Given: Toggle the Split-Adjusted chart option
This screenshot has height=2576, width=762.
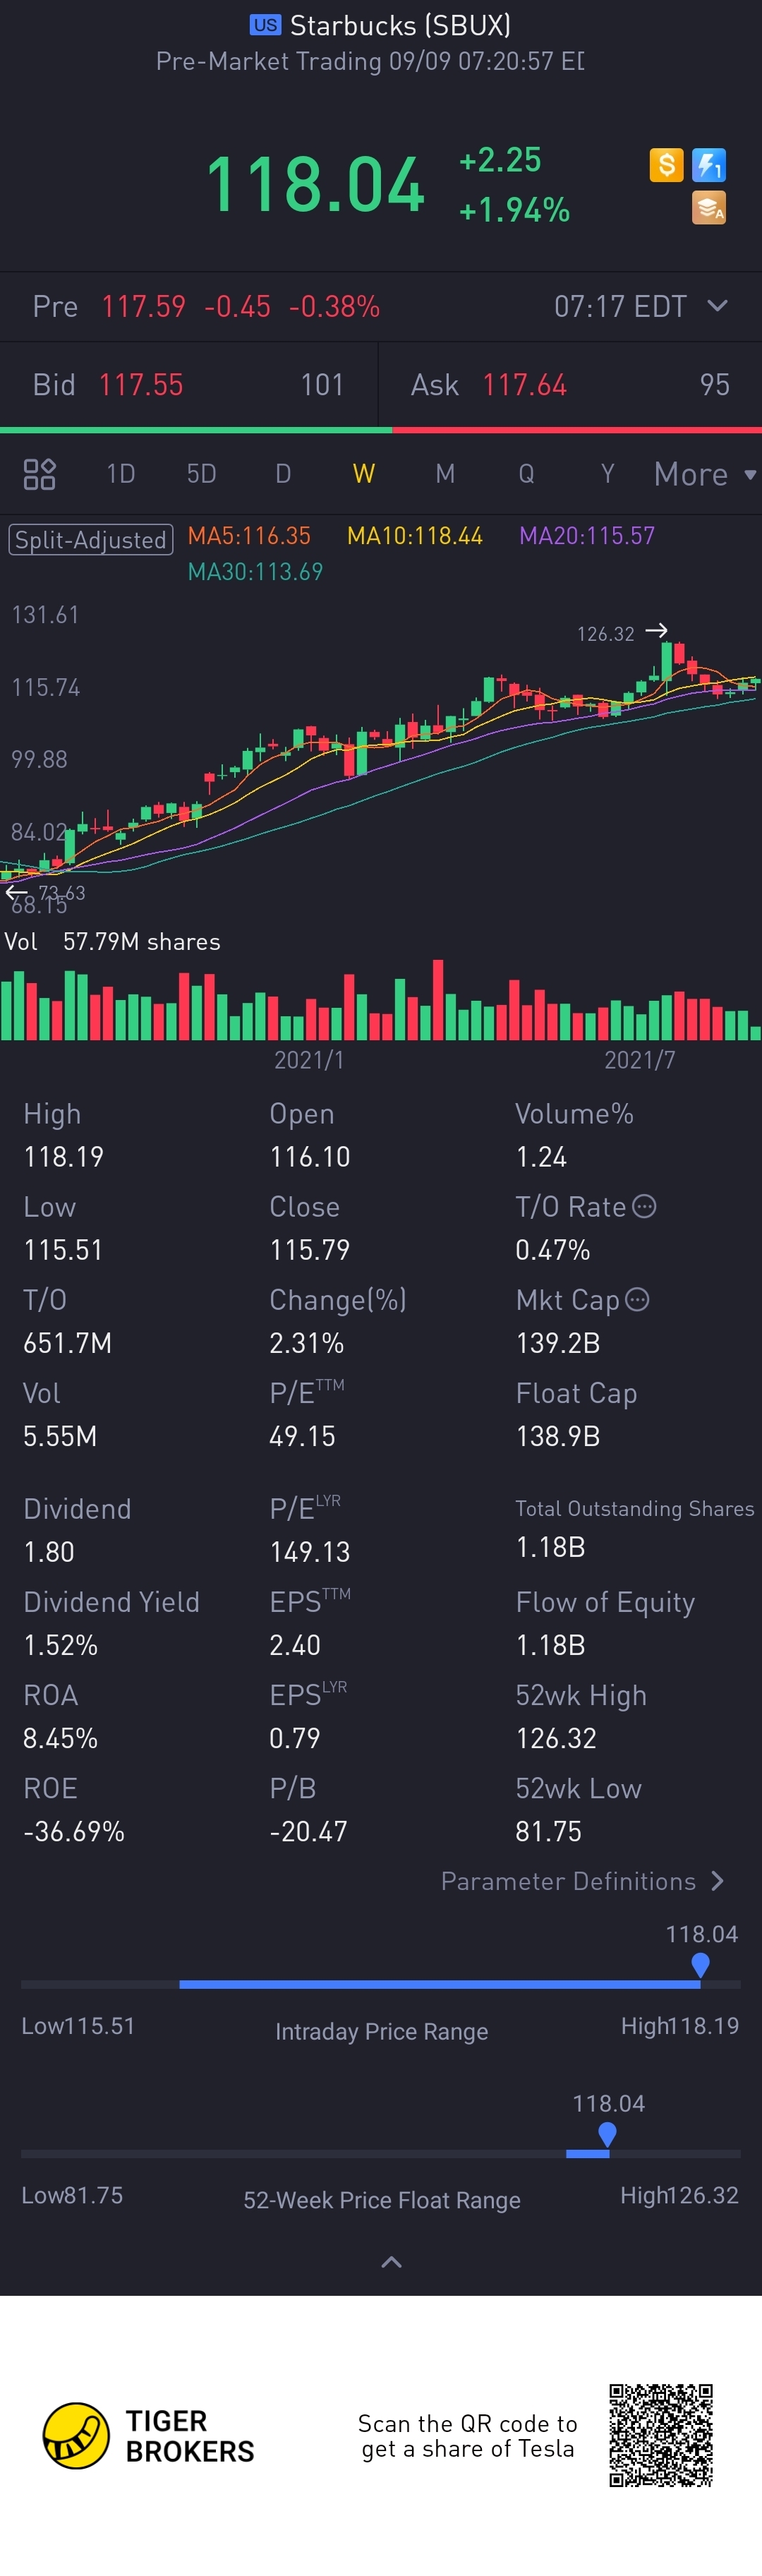Looking at the screenshot, I should point(91,540).
